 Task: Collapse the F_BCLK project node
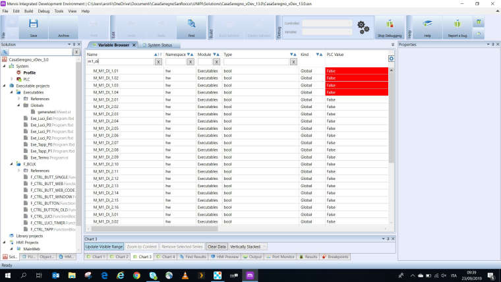[x=11, y=164]
